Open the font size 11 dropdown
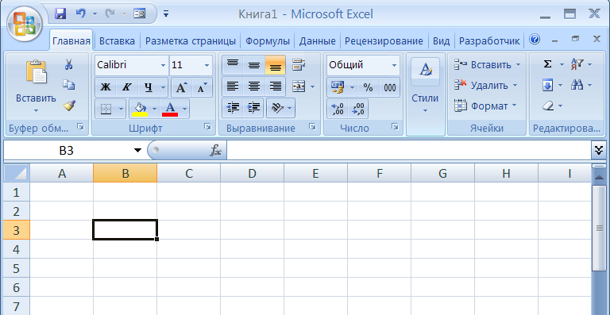The width and height of the screenshot is (610, 315). point(207,65)
